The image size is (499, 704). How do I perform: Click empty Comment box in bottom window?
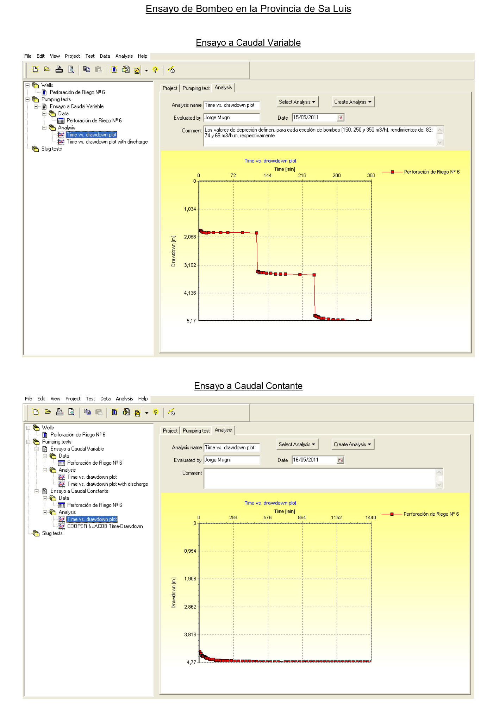coord(320,478)
